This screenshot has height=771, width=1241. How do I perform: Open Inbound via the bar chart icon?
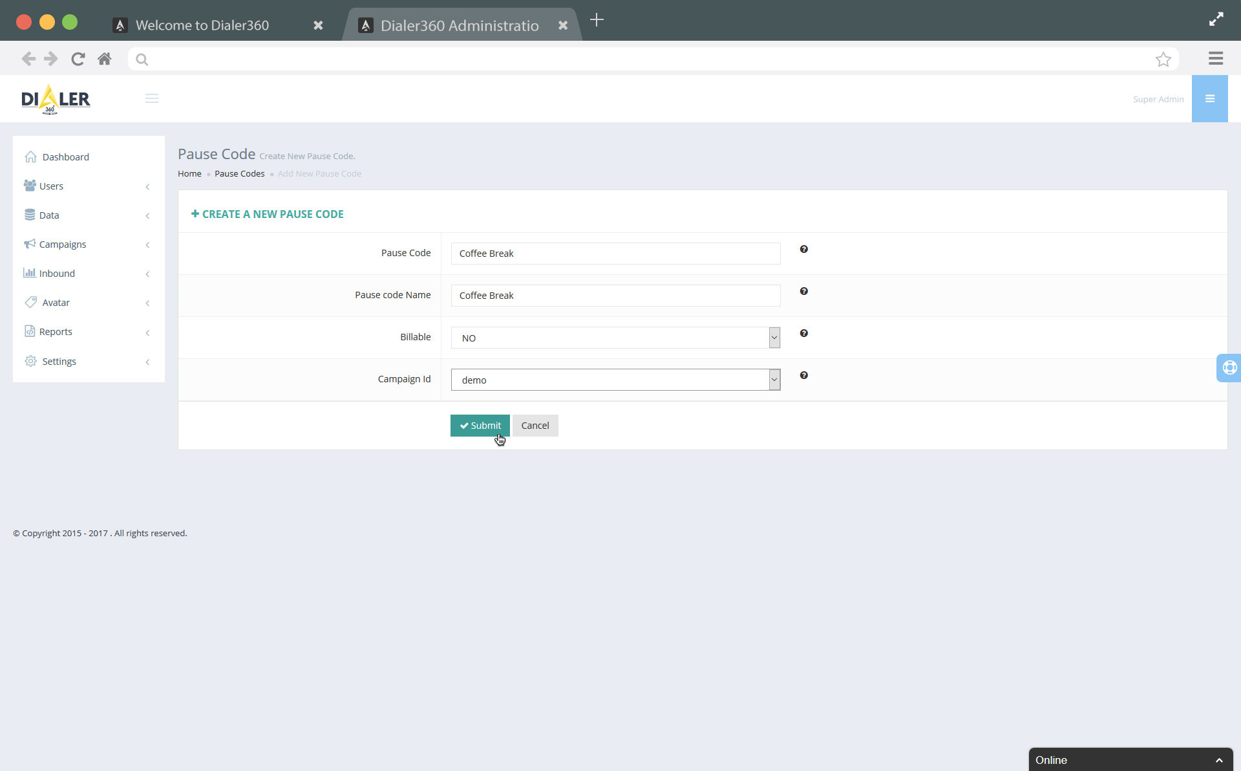(x=30, y=273)
